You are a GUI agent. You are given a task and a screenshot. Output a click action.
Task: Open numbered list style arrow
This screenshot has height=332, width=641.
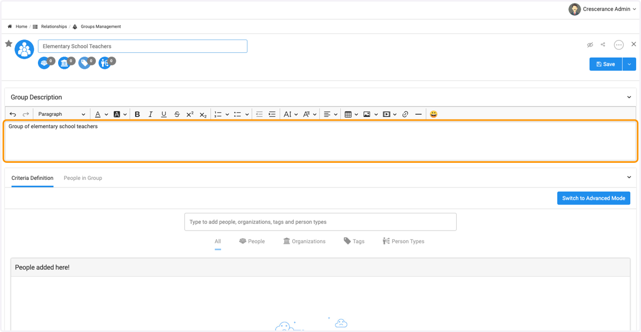coord(227,114)
